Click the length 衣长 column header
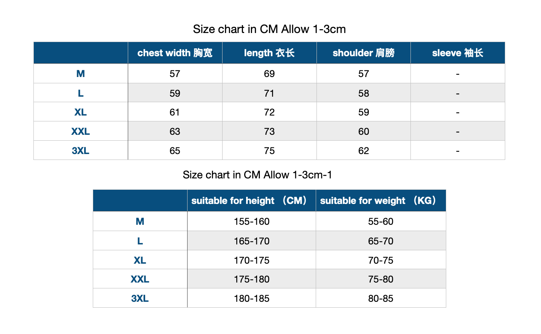 coord(269,53)
